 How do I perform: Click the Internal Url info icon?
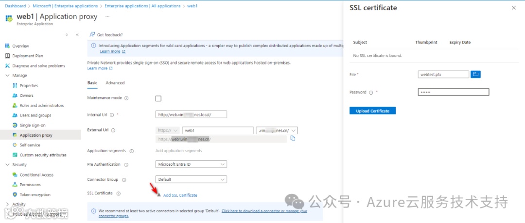click(111, 114)
